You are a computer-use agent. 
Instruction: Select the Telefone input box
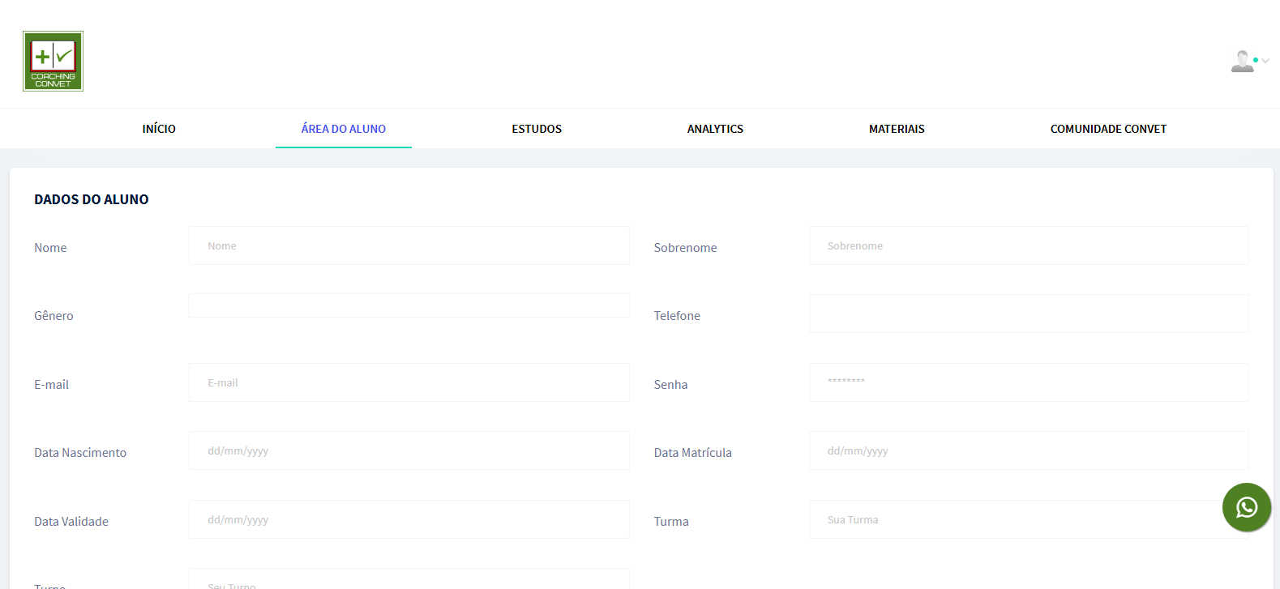(x=1028, y=314)
